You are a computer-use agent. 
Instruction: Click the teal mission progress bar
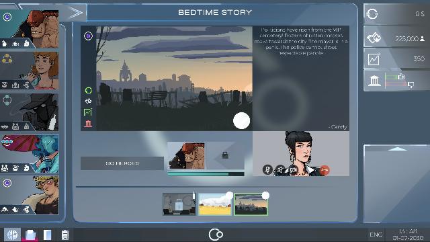(206, 174)
